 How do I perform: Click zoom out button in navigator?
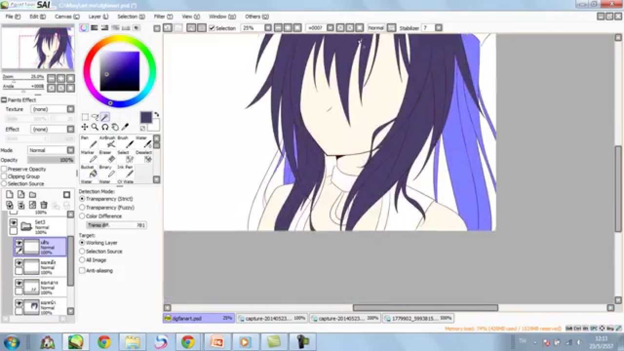click(51, 78)
